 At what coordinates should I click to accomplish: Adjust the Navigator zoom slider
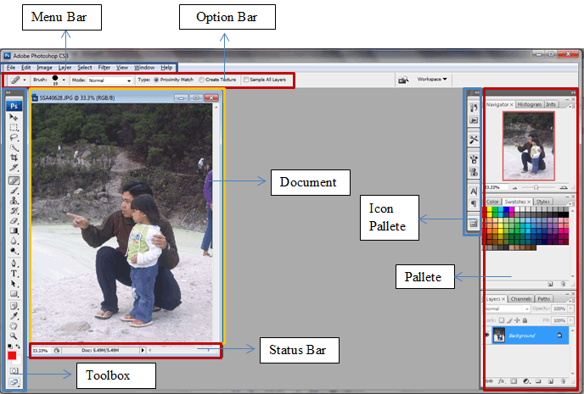click(536, 187)
